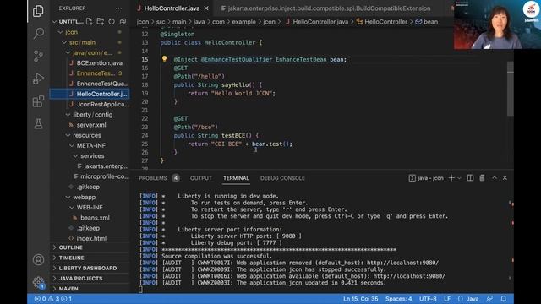The image size is (541, 304).
Task: Click feedback icon in status bar
Action: point(489,299)
